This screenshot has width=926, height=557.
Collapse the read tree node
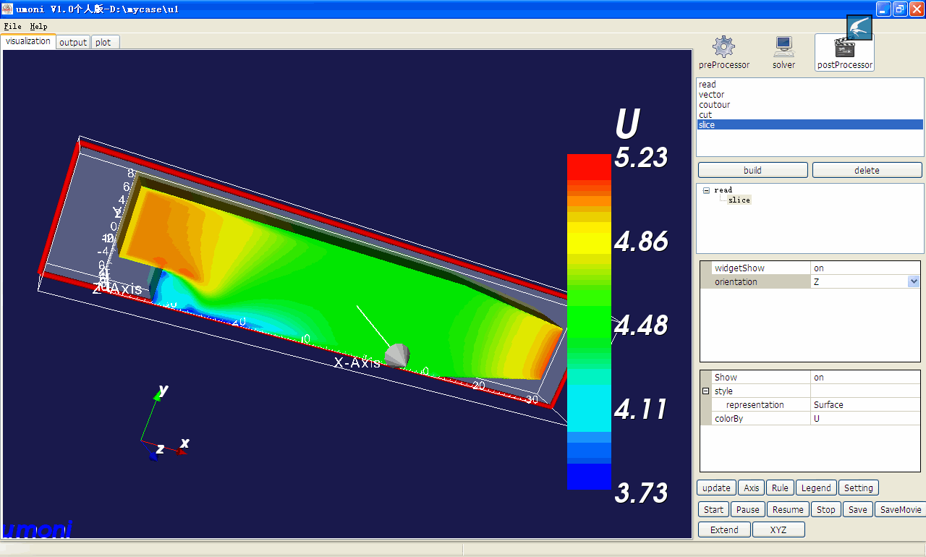click(706, 190)
